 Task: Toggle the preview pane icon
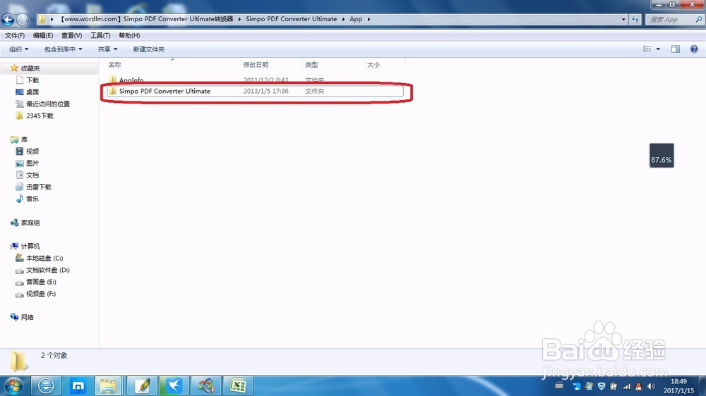[676, 49]
